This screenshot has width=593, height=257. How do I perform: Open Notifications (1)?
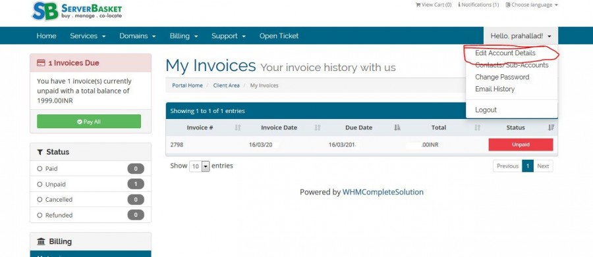coord(478,5)
